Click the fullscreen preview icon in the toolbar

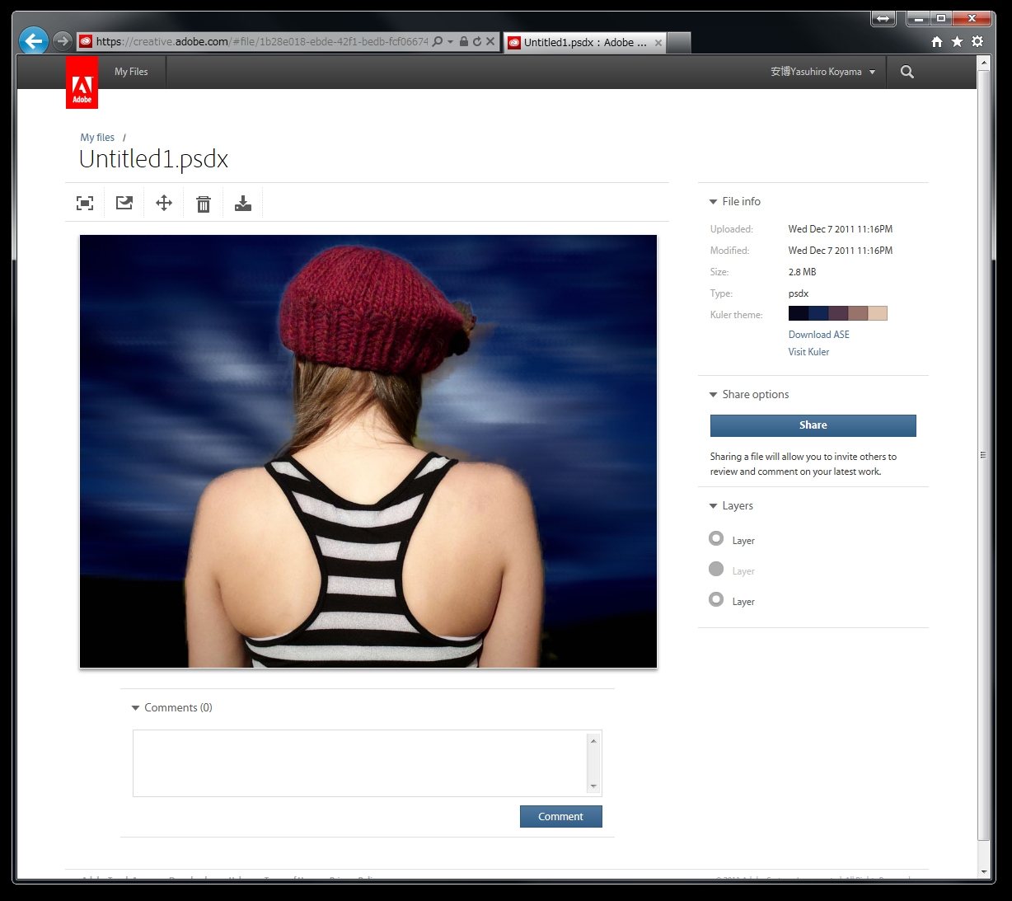pyautogui.click(x=84, y=203)
